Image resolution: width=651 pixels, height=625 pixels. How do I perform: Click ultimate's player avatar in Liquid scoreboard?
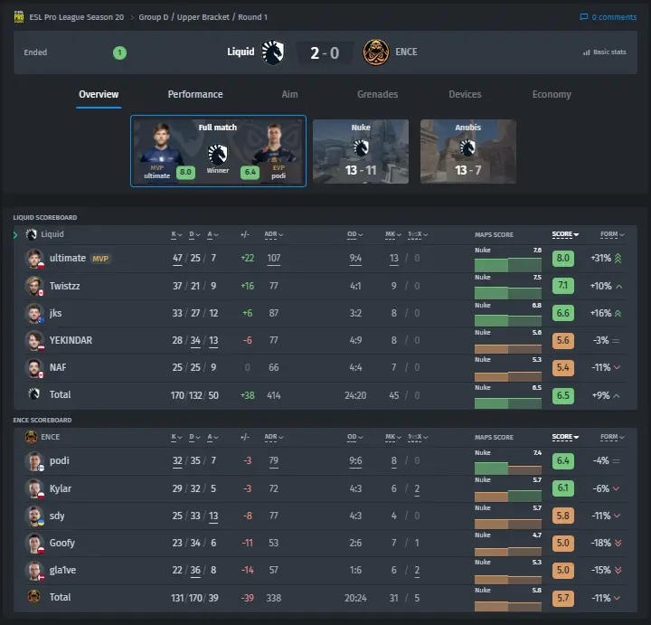34,259
